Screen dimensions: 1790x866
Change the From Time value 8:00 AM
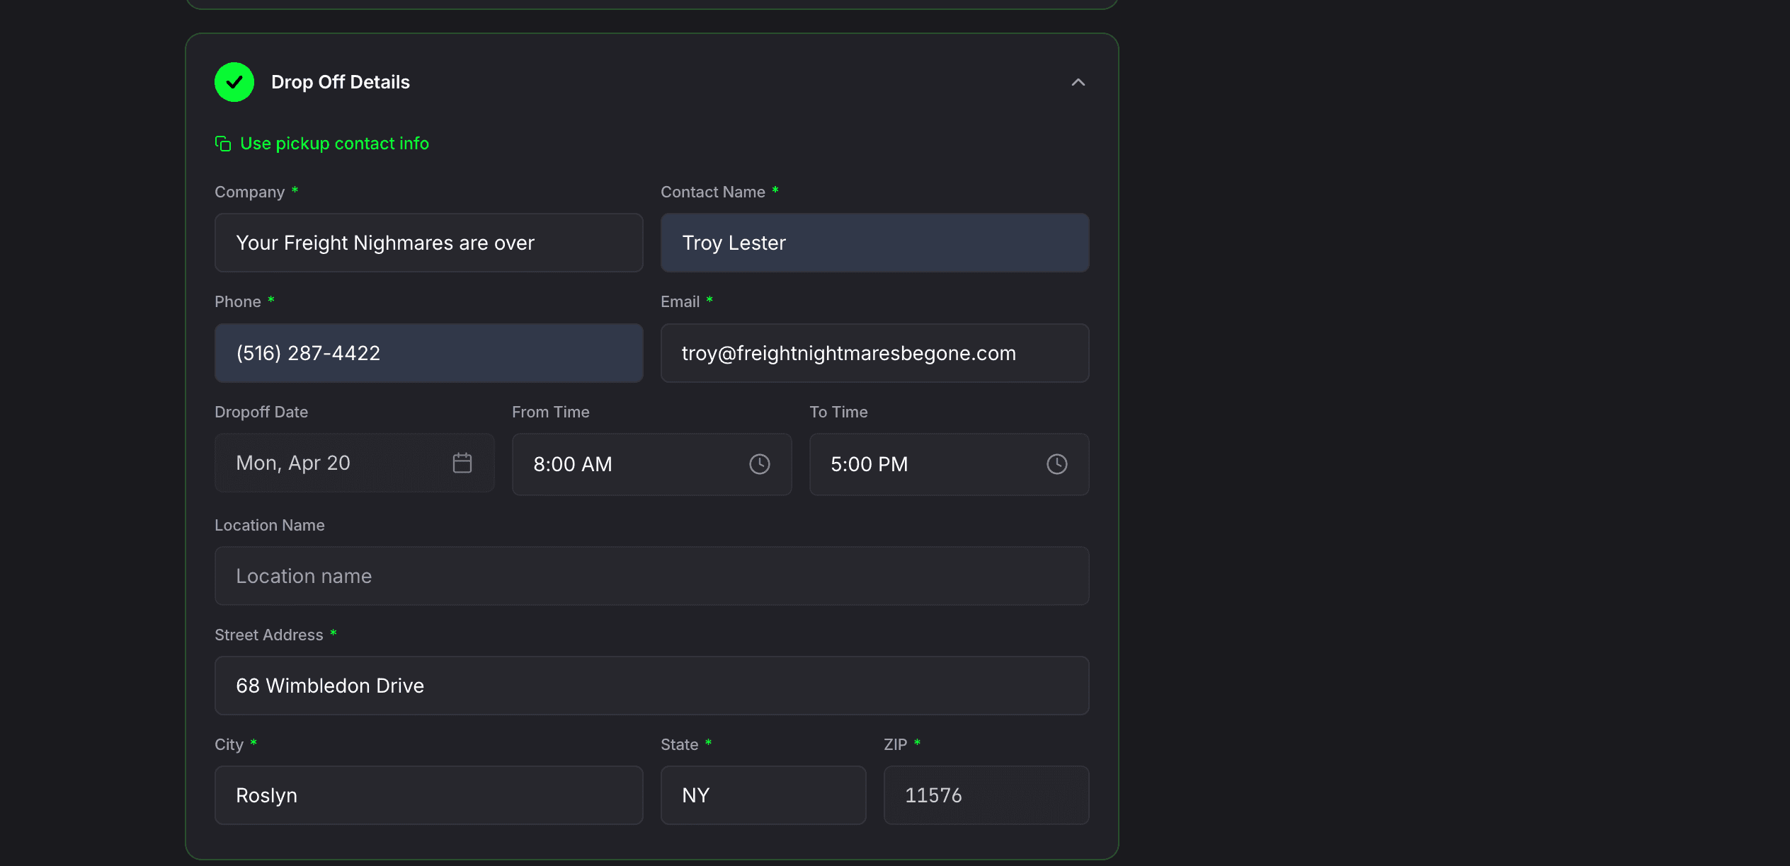(x=651, y=464)
